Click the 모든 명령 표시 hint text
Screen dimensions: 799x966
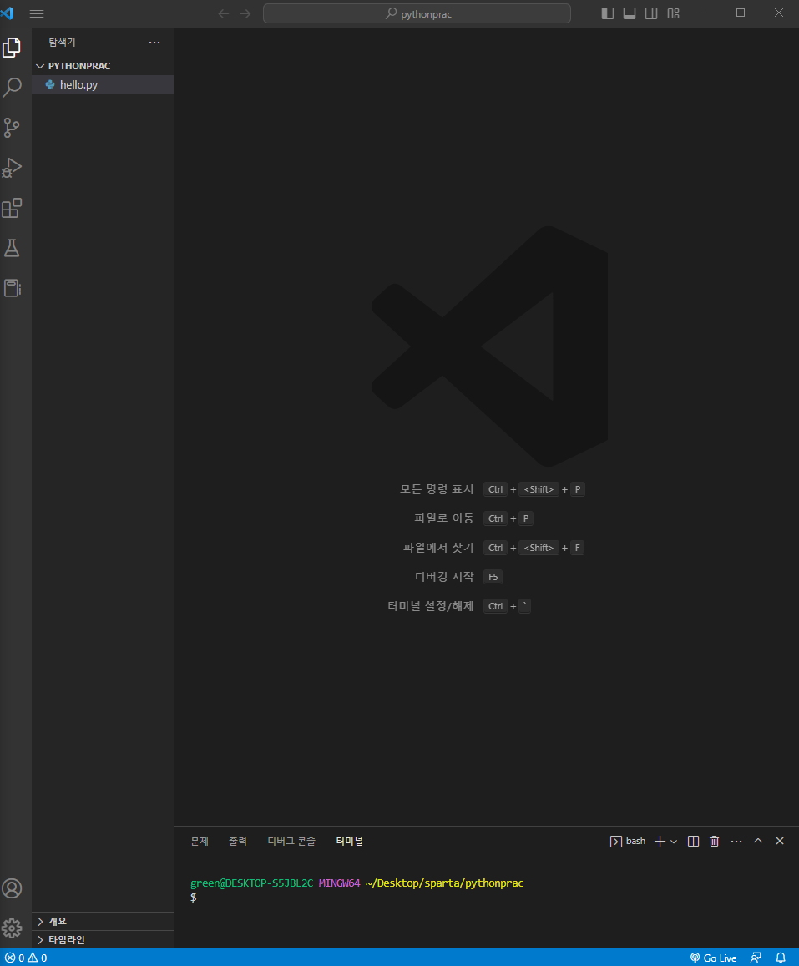pos(437,489)
